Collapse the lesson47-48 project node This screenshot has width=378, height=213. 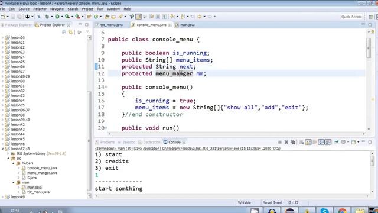tap(2, 149)
